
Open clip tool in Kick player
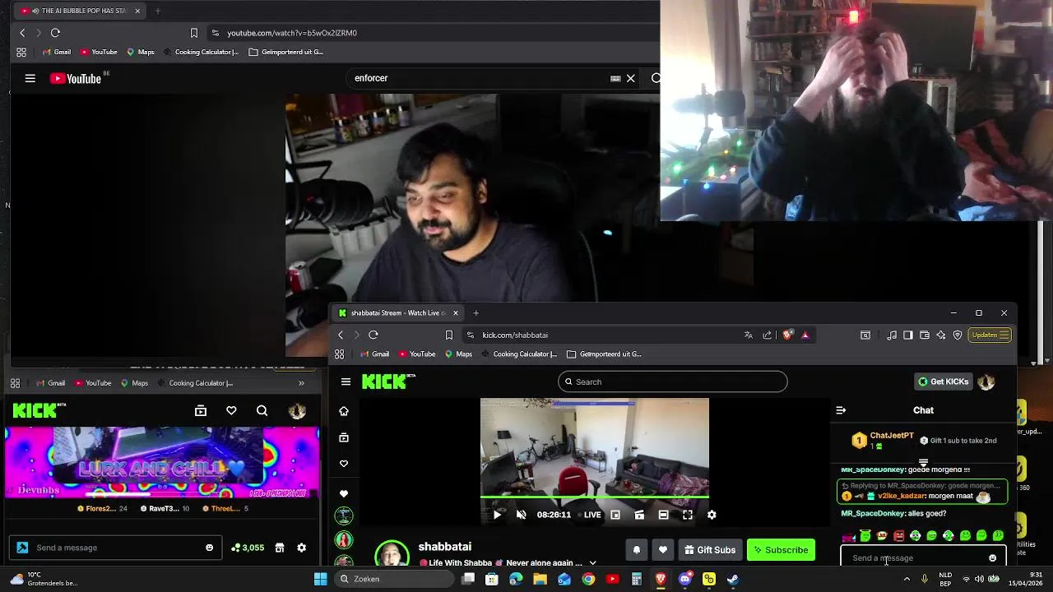(639, 515)
